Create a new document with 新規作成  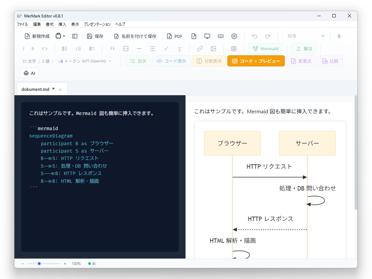click(x=37, y=36)
